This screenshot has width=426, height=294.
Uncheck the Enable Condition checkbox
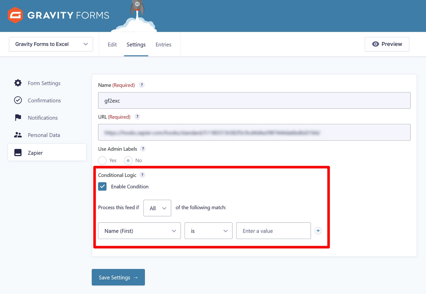point(102,186)
